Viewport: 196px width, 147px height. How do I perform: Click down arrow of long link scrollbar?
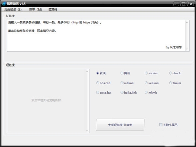tap(187, 49)
